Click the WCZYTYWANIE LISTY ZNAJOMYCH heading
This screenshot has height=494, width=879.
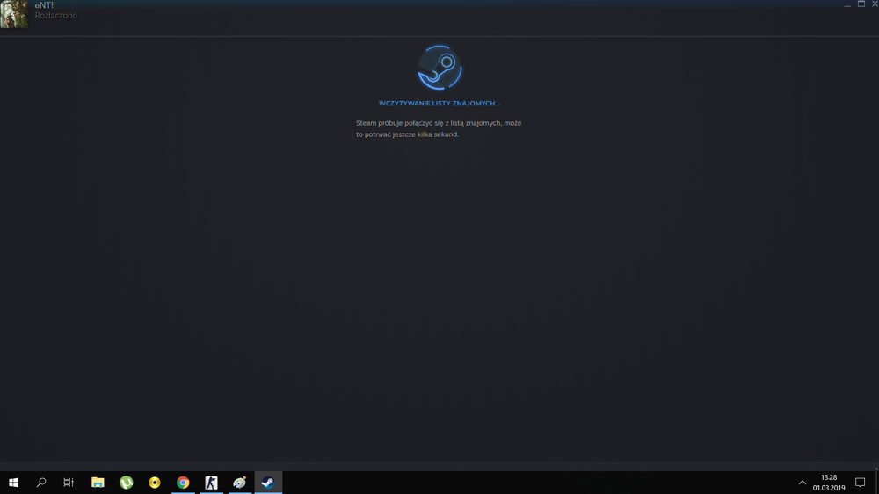tap(439, 103)
